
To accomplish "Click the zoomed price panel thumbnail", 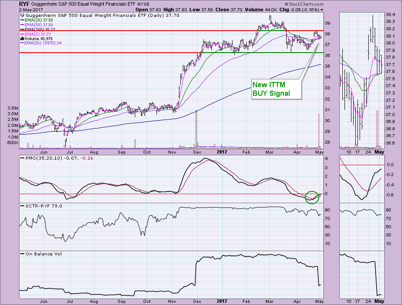I will click(x=362, y=80).
